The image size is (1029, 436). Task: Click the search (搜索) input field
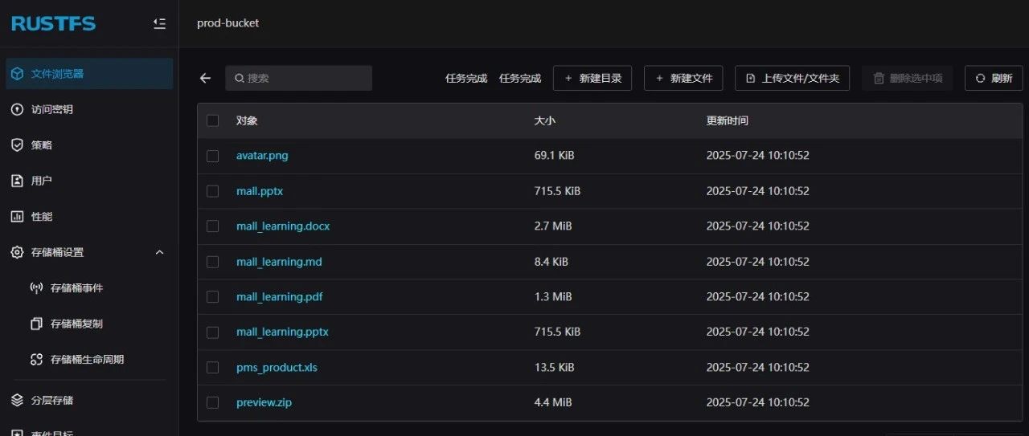point(305,78)
